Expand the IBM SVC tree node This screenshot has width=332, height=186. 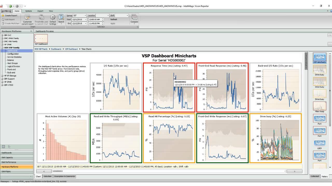(x=2, y=35)
